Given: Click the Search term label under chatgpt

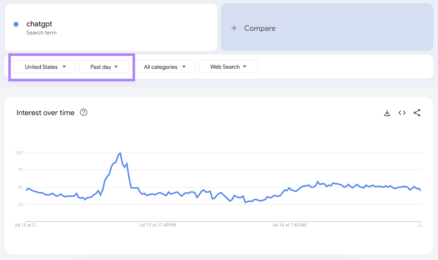Looking at the screenshot, I should pyautogui.click(x=41, y=33).
